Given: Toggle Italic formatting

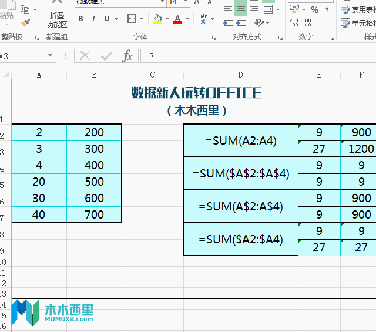Looking at the screenshot, I should click(x=93, y=19).
